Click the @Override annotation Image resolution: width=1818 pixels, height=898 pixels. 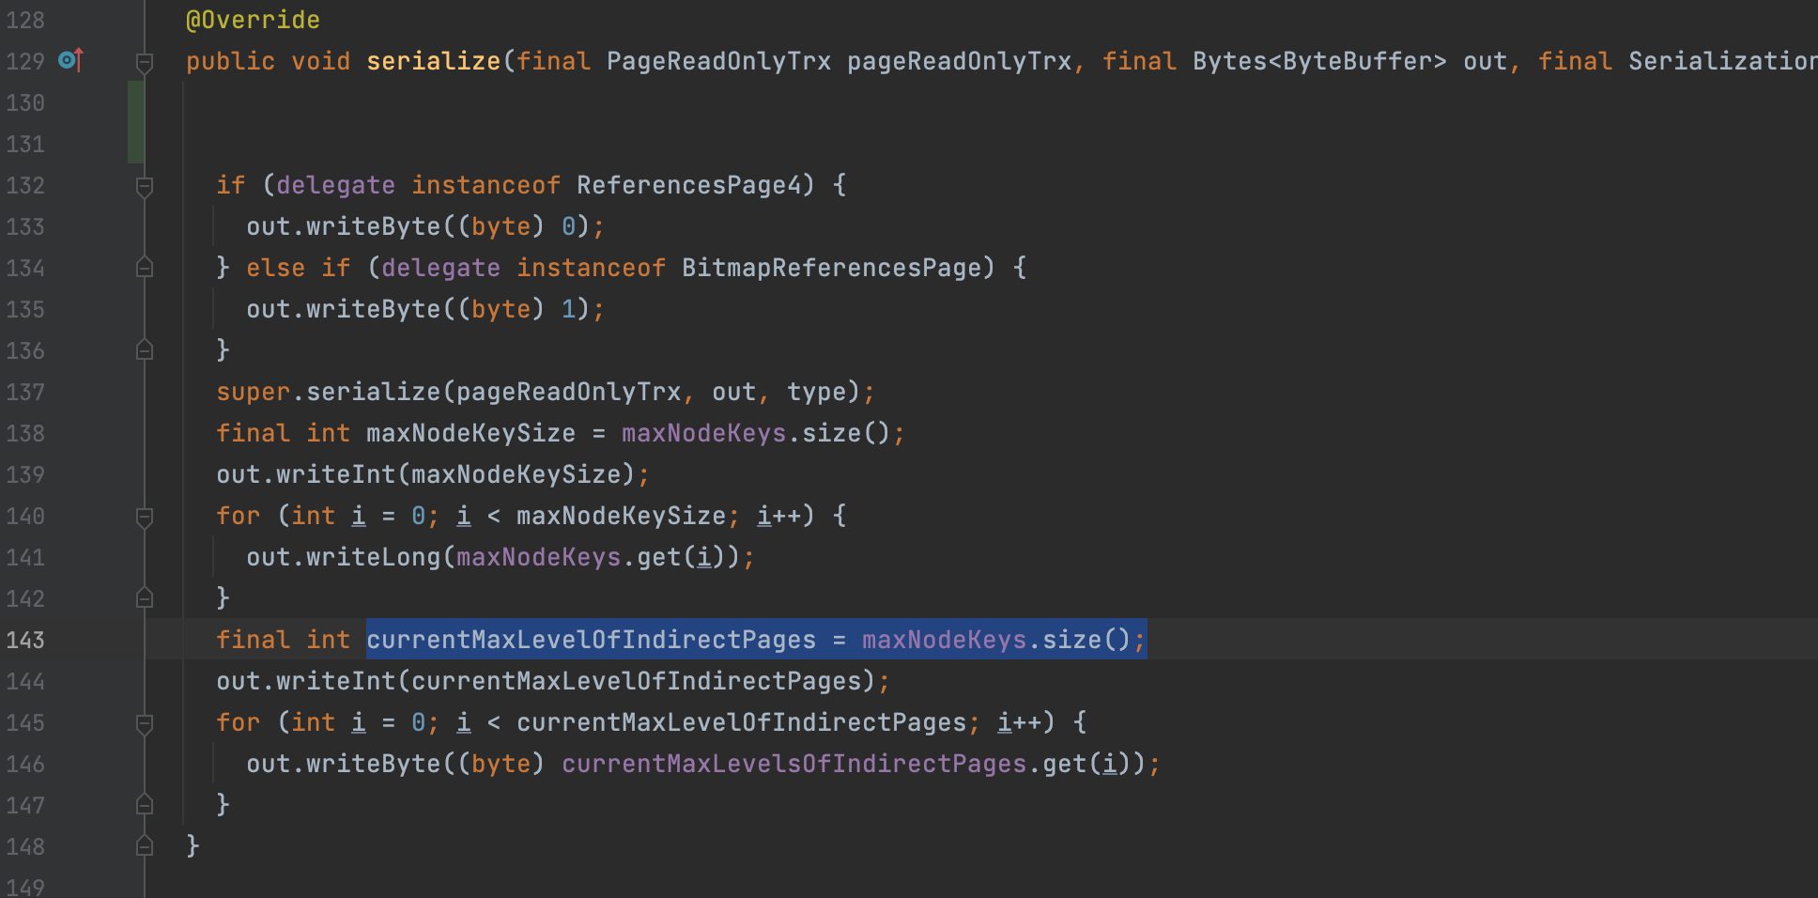coord(253,20)
